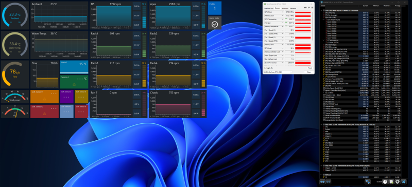Open Memory Used sensor dropdown arrow
This screenshot has width=412, height=187.
[283, 45]
